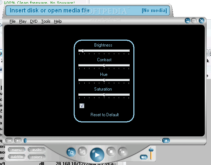Click the subtitle button

click(x=17, y=157)
